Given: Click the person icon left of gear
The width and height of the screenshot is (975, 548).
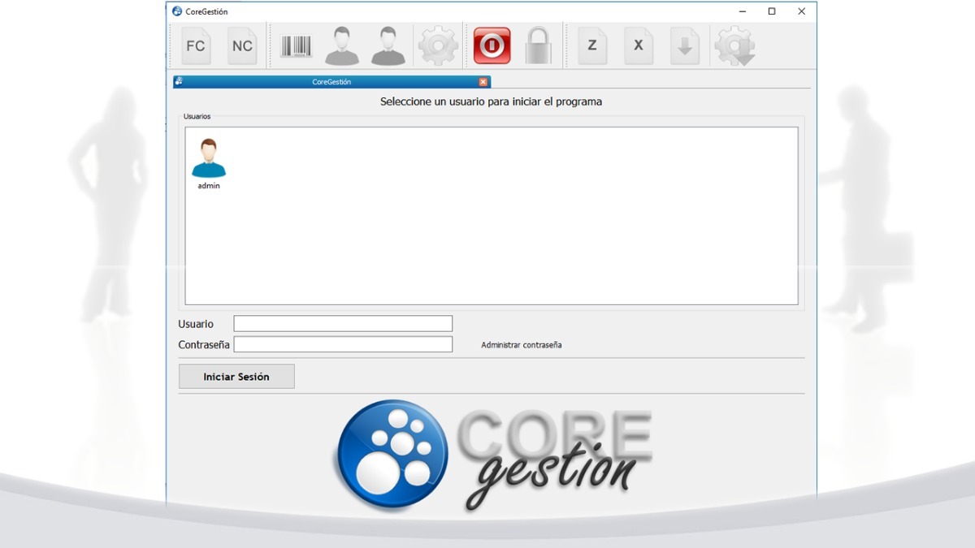Looking at the screenshot, I should click(x=388, y=46).
